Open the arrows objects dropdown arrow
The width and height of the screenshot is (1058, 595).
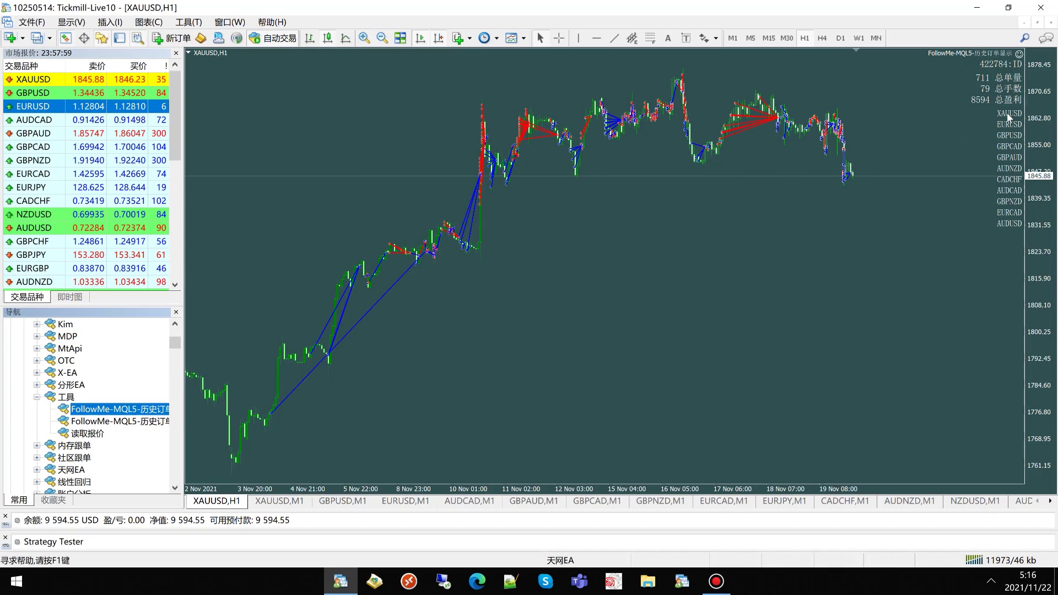(x=716, y=38)
